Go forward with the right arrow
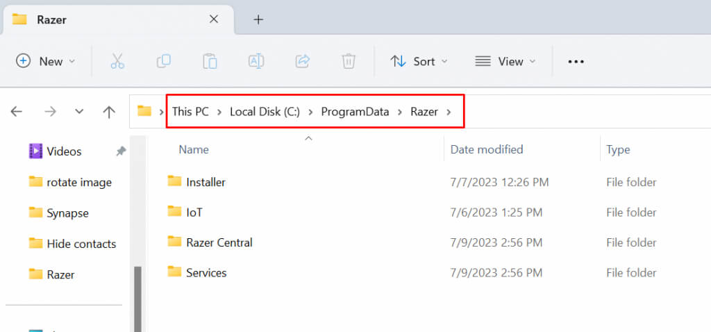711x332 pixels. (x=50, y=112)
